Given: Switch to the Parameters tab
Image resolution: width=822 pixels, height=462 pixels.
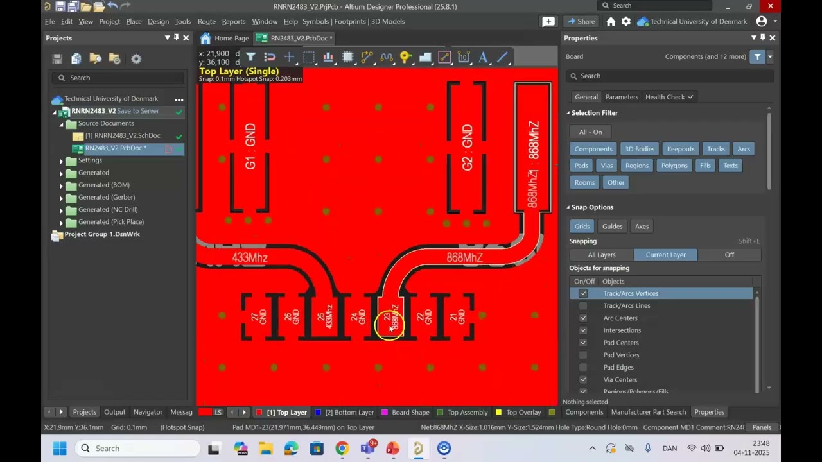Looking at the screenshot, I should 622,97.
